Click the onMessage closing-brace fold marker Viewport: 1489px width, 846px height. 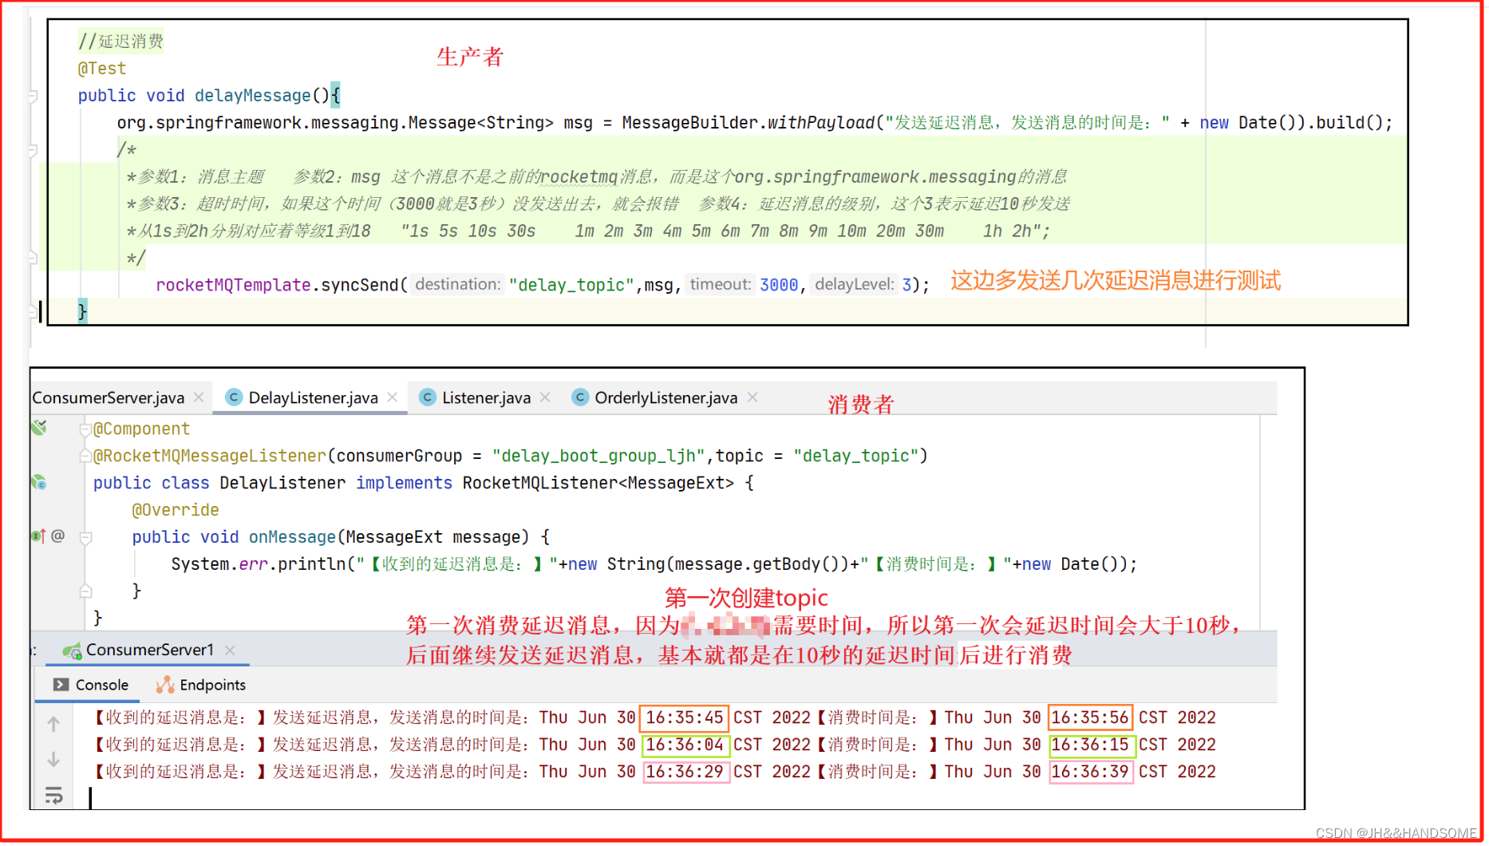coord(85,591)
